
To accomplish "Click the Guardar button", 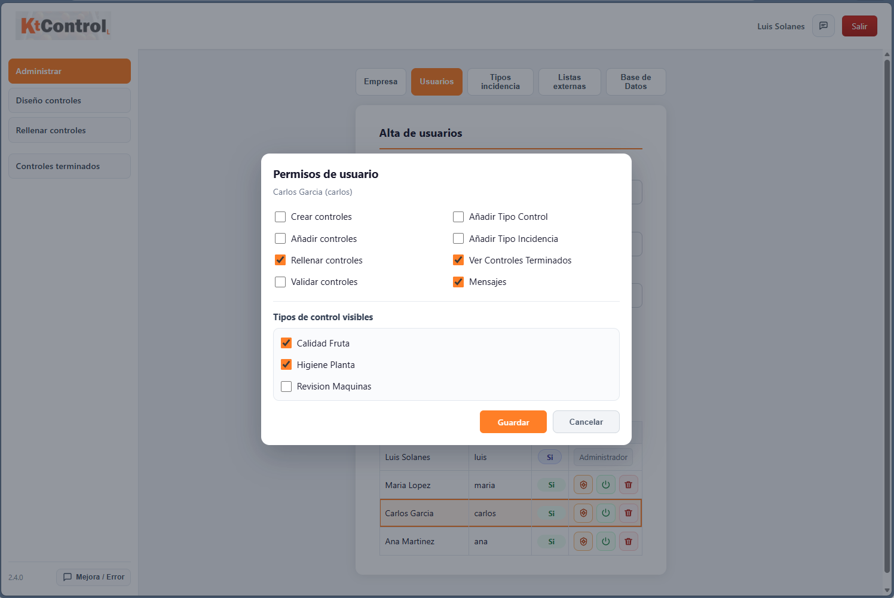I will 513,422.
